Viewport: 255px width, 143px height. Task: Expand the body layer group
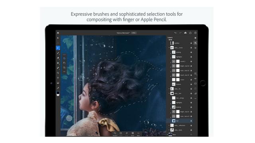(x=169, y=130)
